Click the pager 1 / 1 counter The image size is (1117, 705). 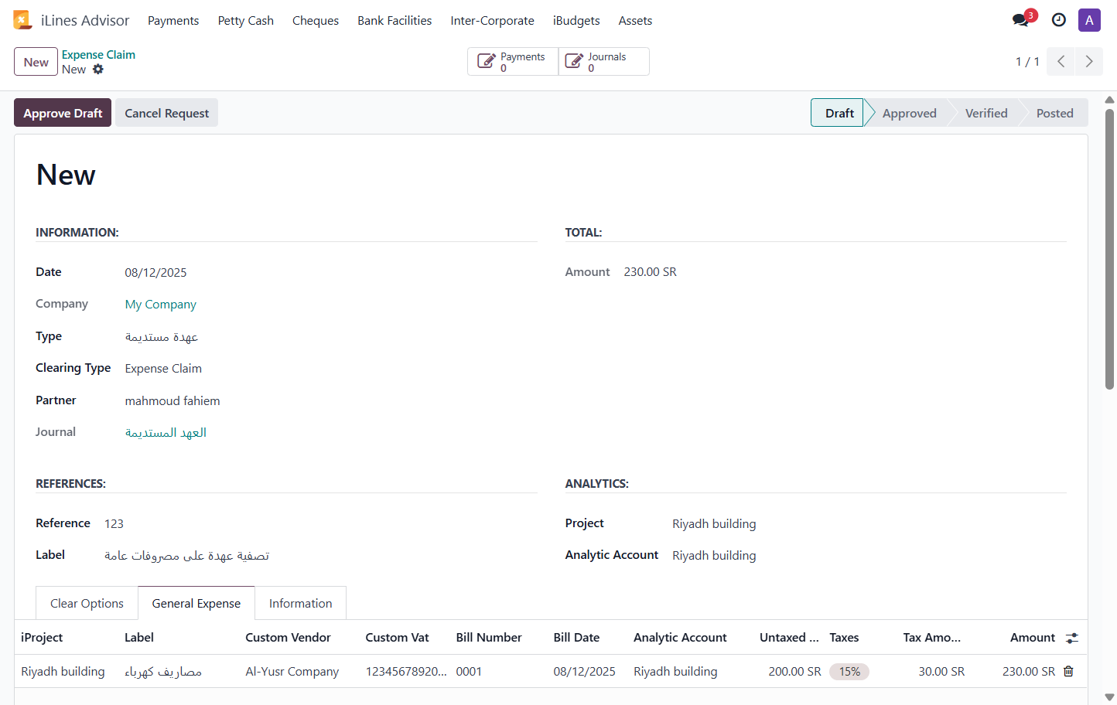tap(1027, 62)
